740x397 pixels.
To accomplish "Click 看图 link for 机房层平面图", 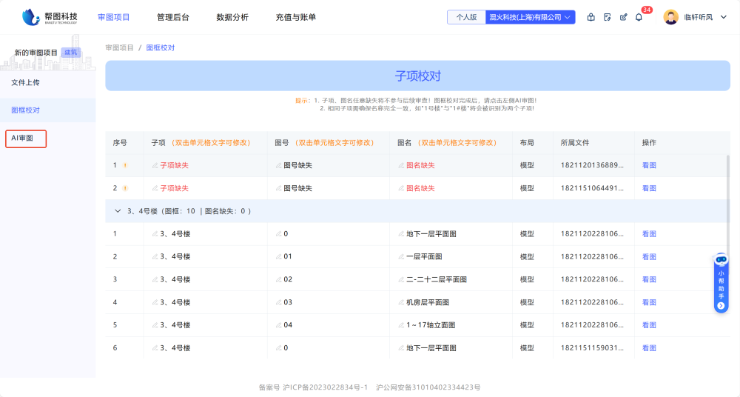I will pos(649,302).
